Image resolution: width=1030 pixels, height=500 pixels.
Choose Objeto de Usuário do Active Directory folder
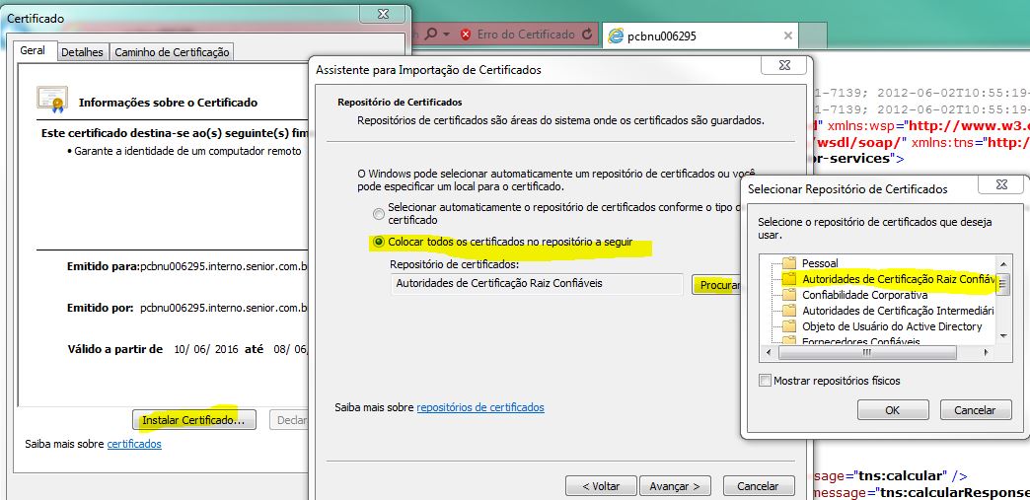pos(891,326)
